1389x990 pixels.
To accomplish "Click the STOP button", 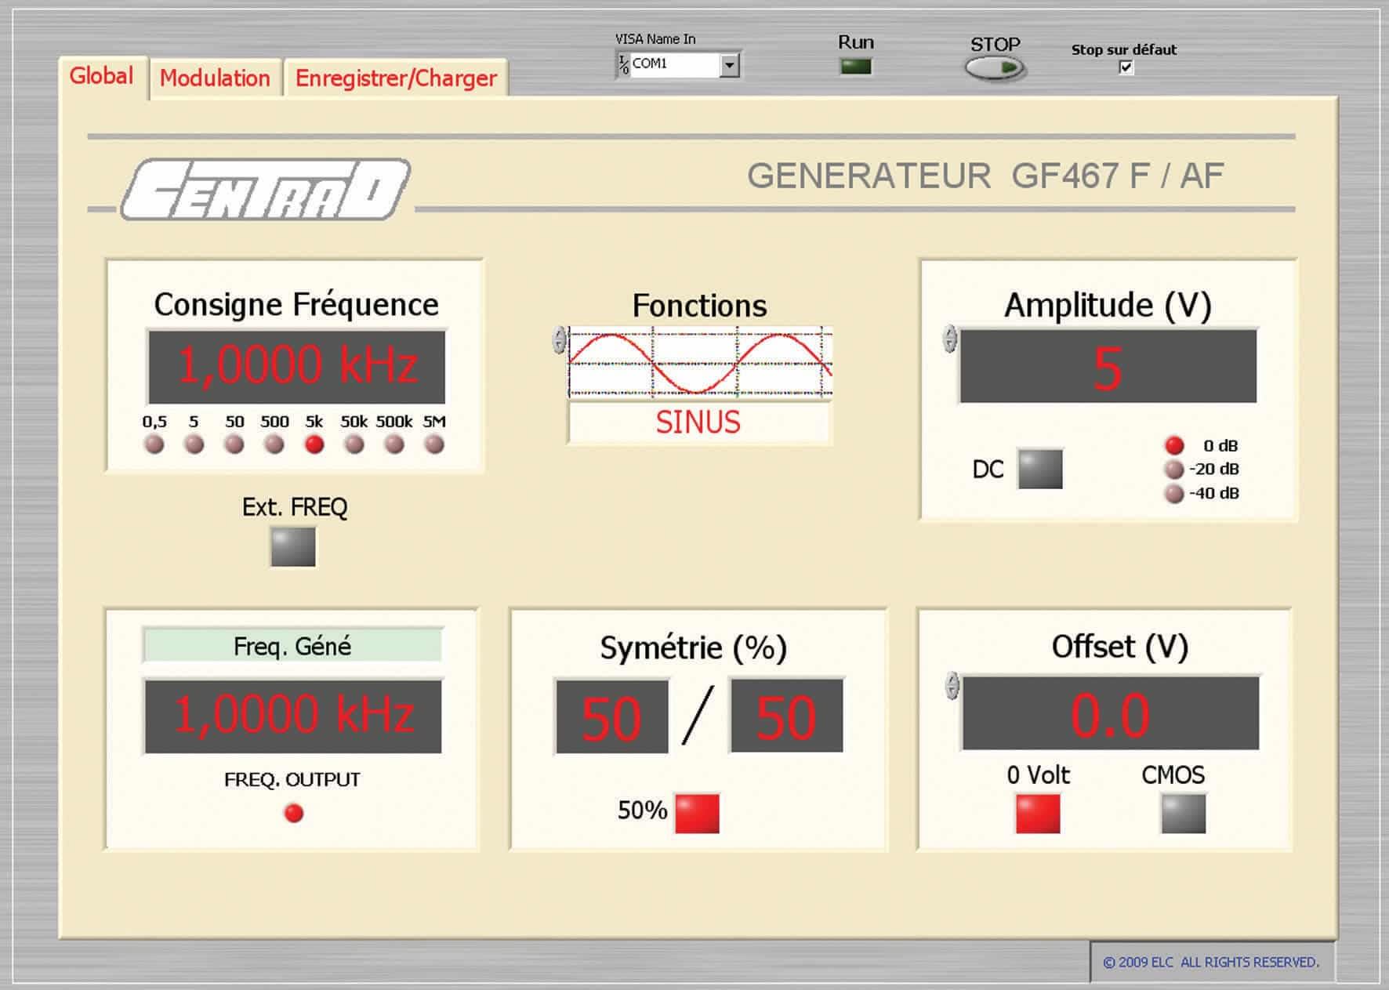I will pyautogui.click(x=995, y=69).
